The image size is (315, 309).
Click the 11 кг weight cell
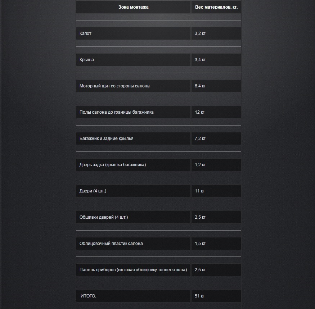[216, 191]
